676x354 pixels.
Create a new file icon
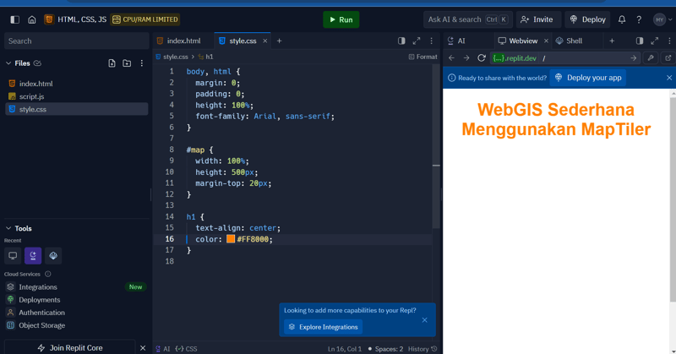coord(112,63)
